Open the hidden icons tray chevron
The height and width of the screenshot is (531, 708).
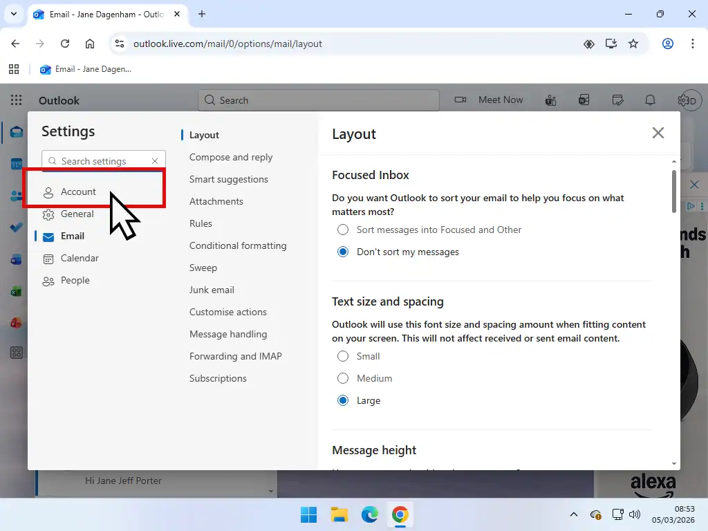pyautogui.click(x=573, y=514)
